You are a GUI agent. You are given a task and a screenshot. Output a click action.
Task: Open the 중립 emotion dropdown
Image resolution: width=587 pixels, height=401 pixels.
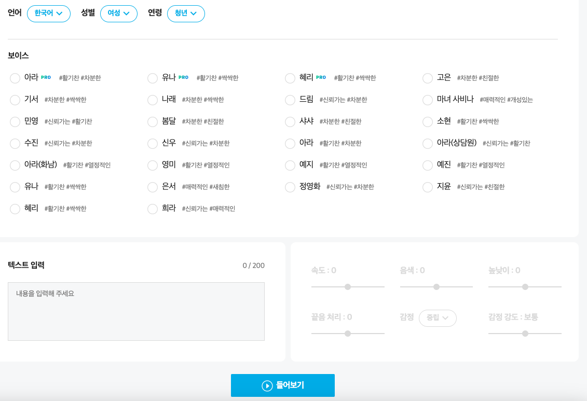438,318
